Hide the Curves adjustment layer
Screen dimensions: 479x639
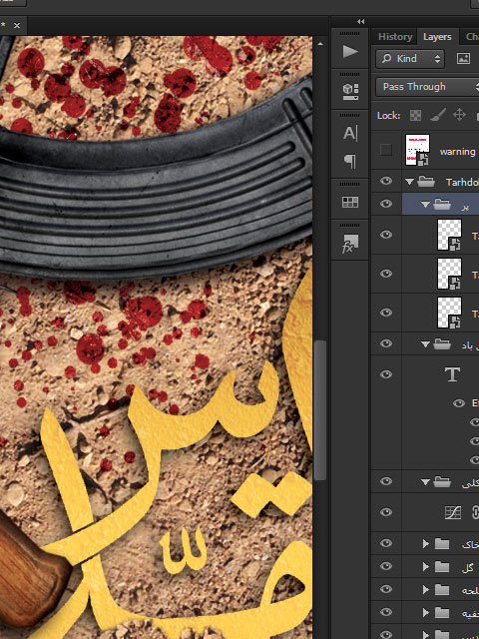pyautogui.click(x=386, y=512)
